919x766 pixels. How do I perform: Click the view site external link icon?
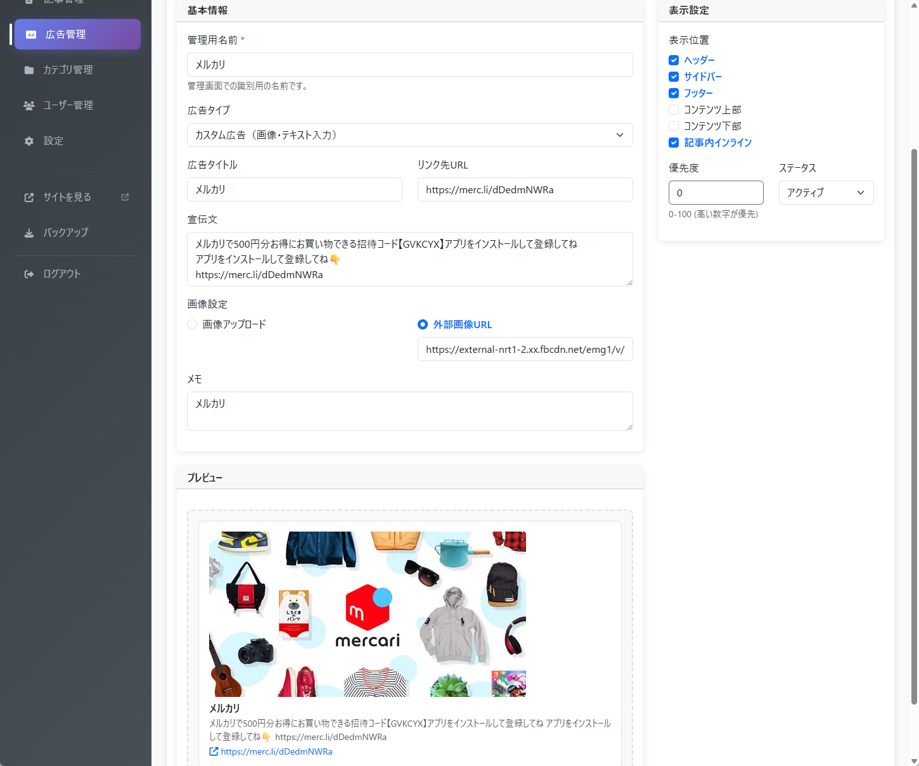29,198
